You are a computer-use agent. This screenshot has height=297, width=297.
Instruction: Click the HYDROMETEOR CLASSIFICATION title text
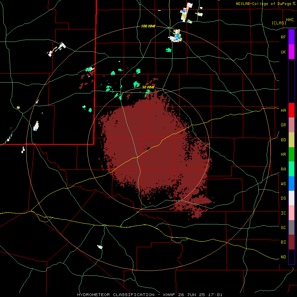click(116, 295)
